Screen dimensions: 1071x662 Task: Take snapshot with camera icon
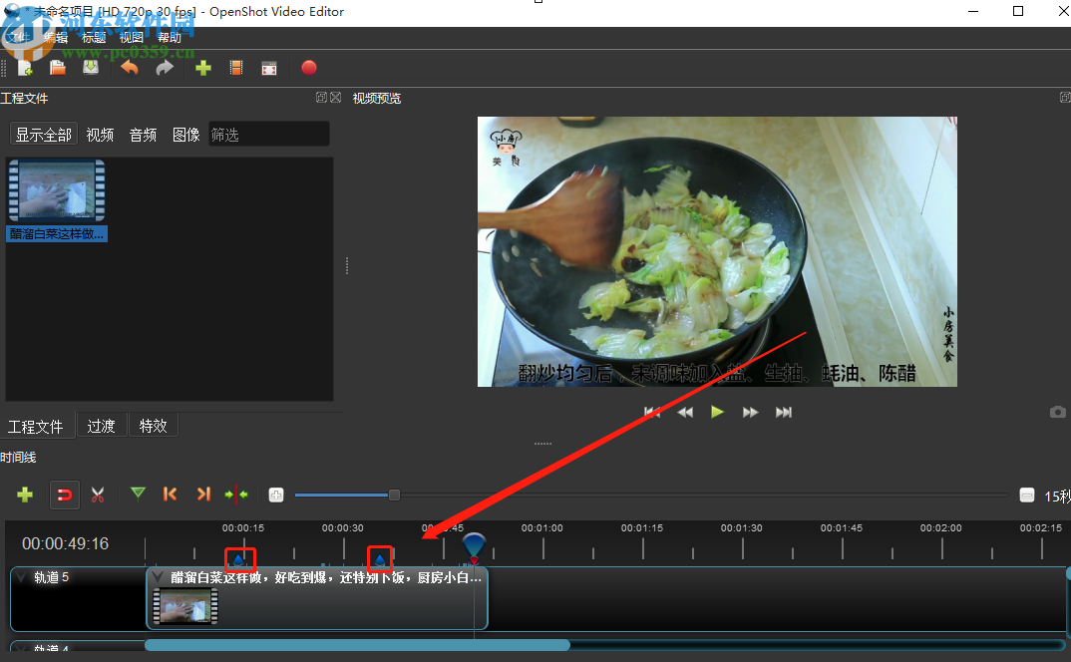(1057, 412)
